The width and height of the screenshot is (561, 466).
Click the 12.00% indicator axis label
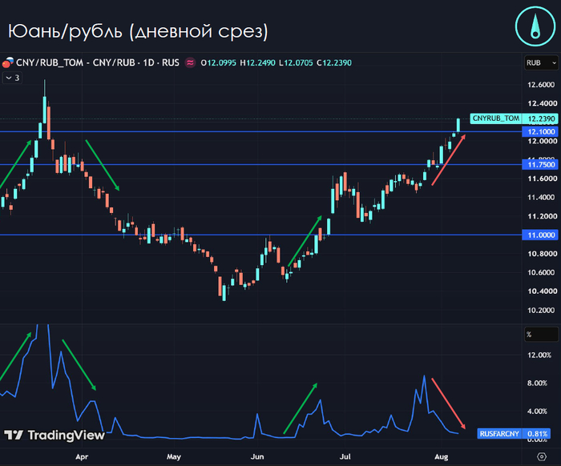539,356
